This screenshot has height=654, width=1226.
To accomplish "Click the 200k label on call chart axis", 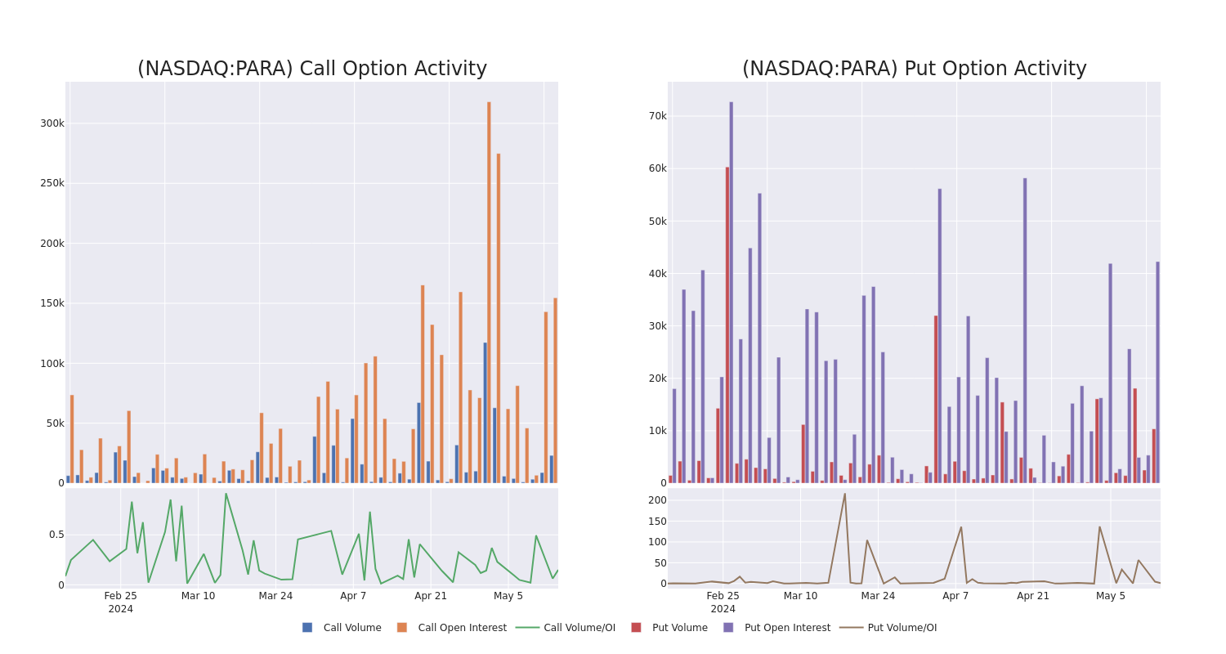I will pyautogui.click(x=52, y=244).
